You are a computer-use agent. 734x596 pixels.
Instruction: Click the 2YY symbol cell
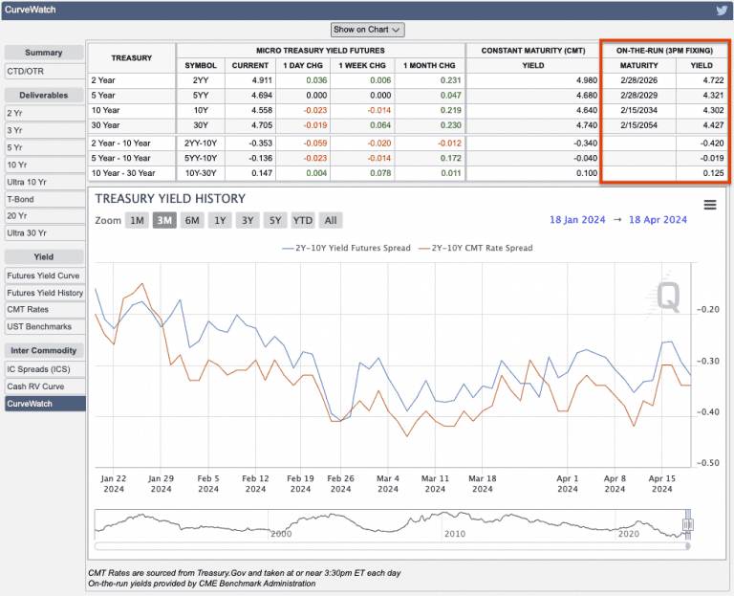point(201,80)
